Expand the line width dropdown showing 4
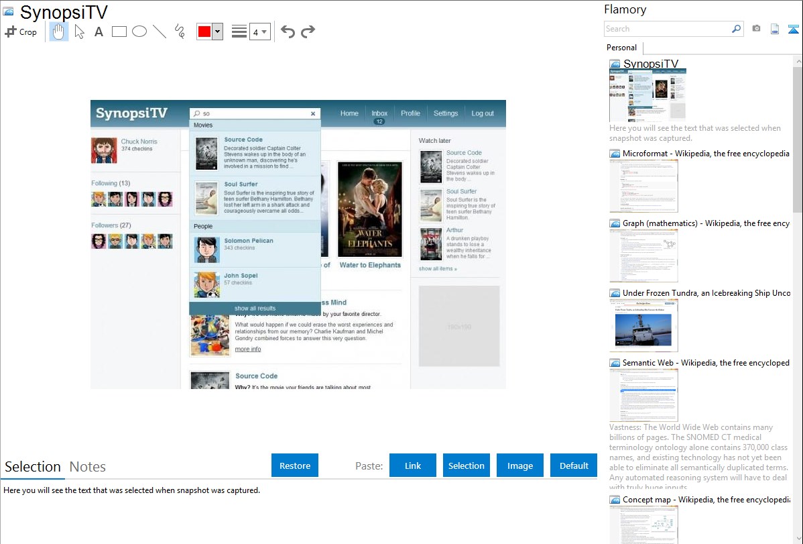The width and height of the screenshot is (803, 544). [x=259, y=32]
